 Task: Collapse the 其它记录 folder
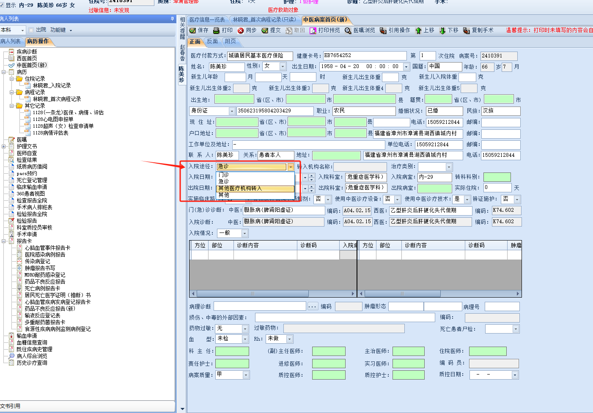pos(12,106)
